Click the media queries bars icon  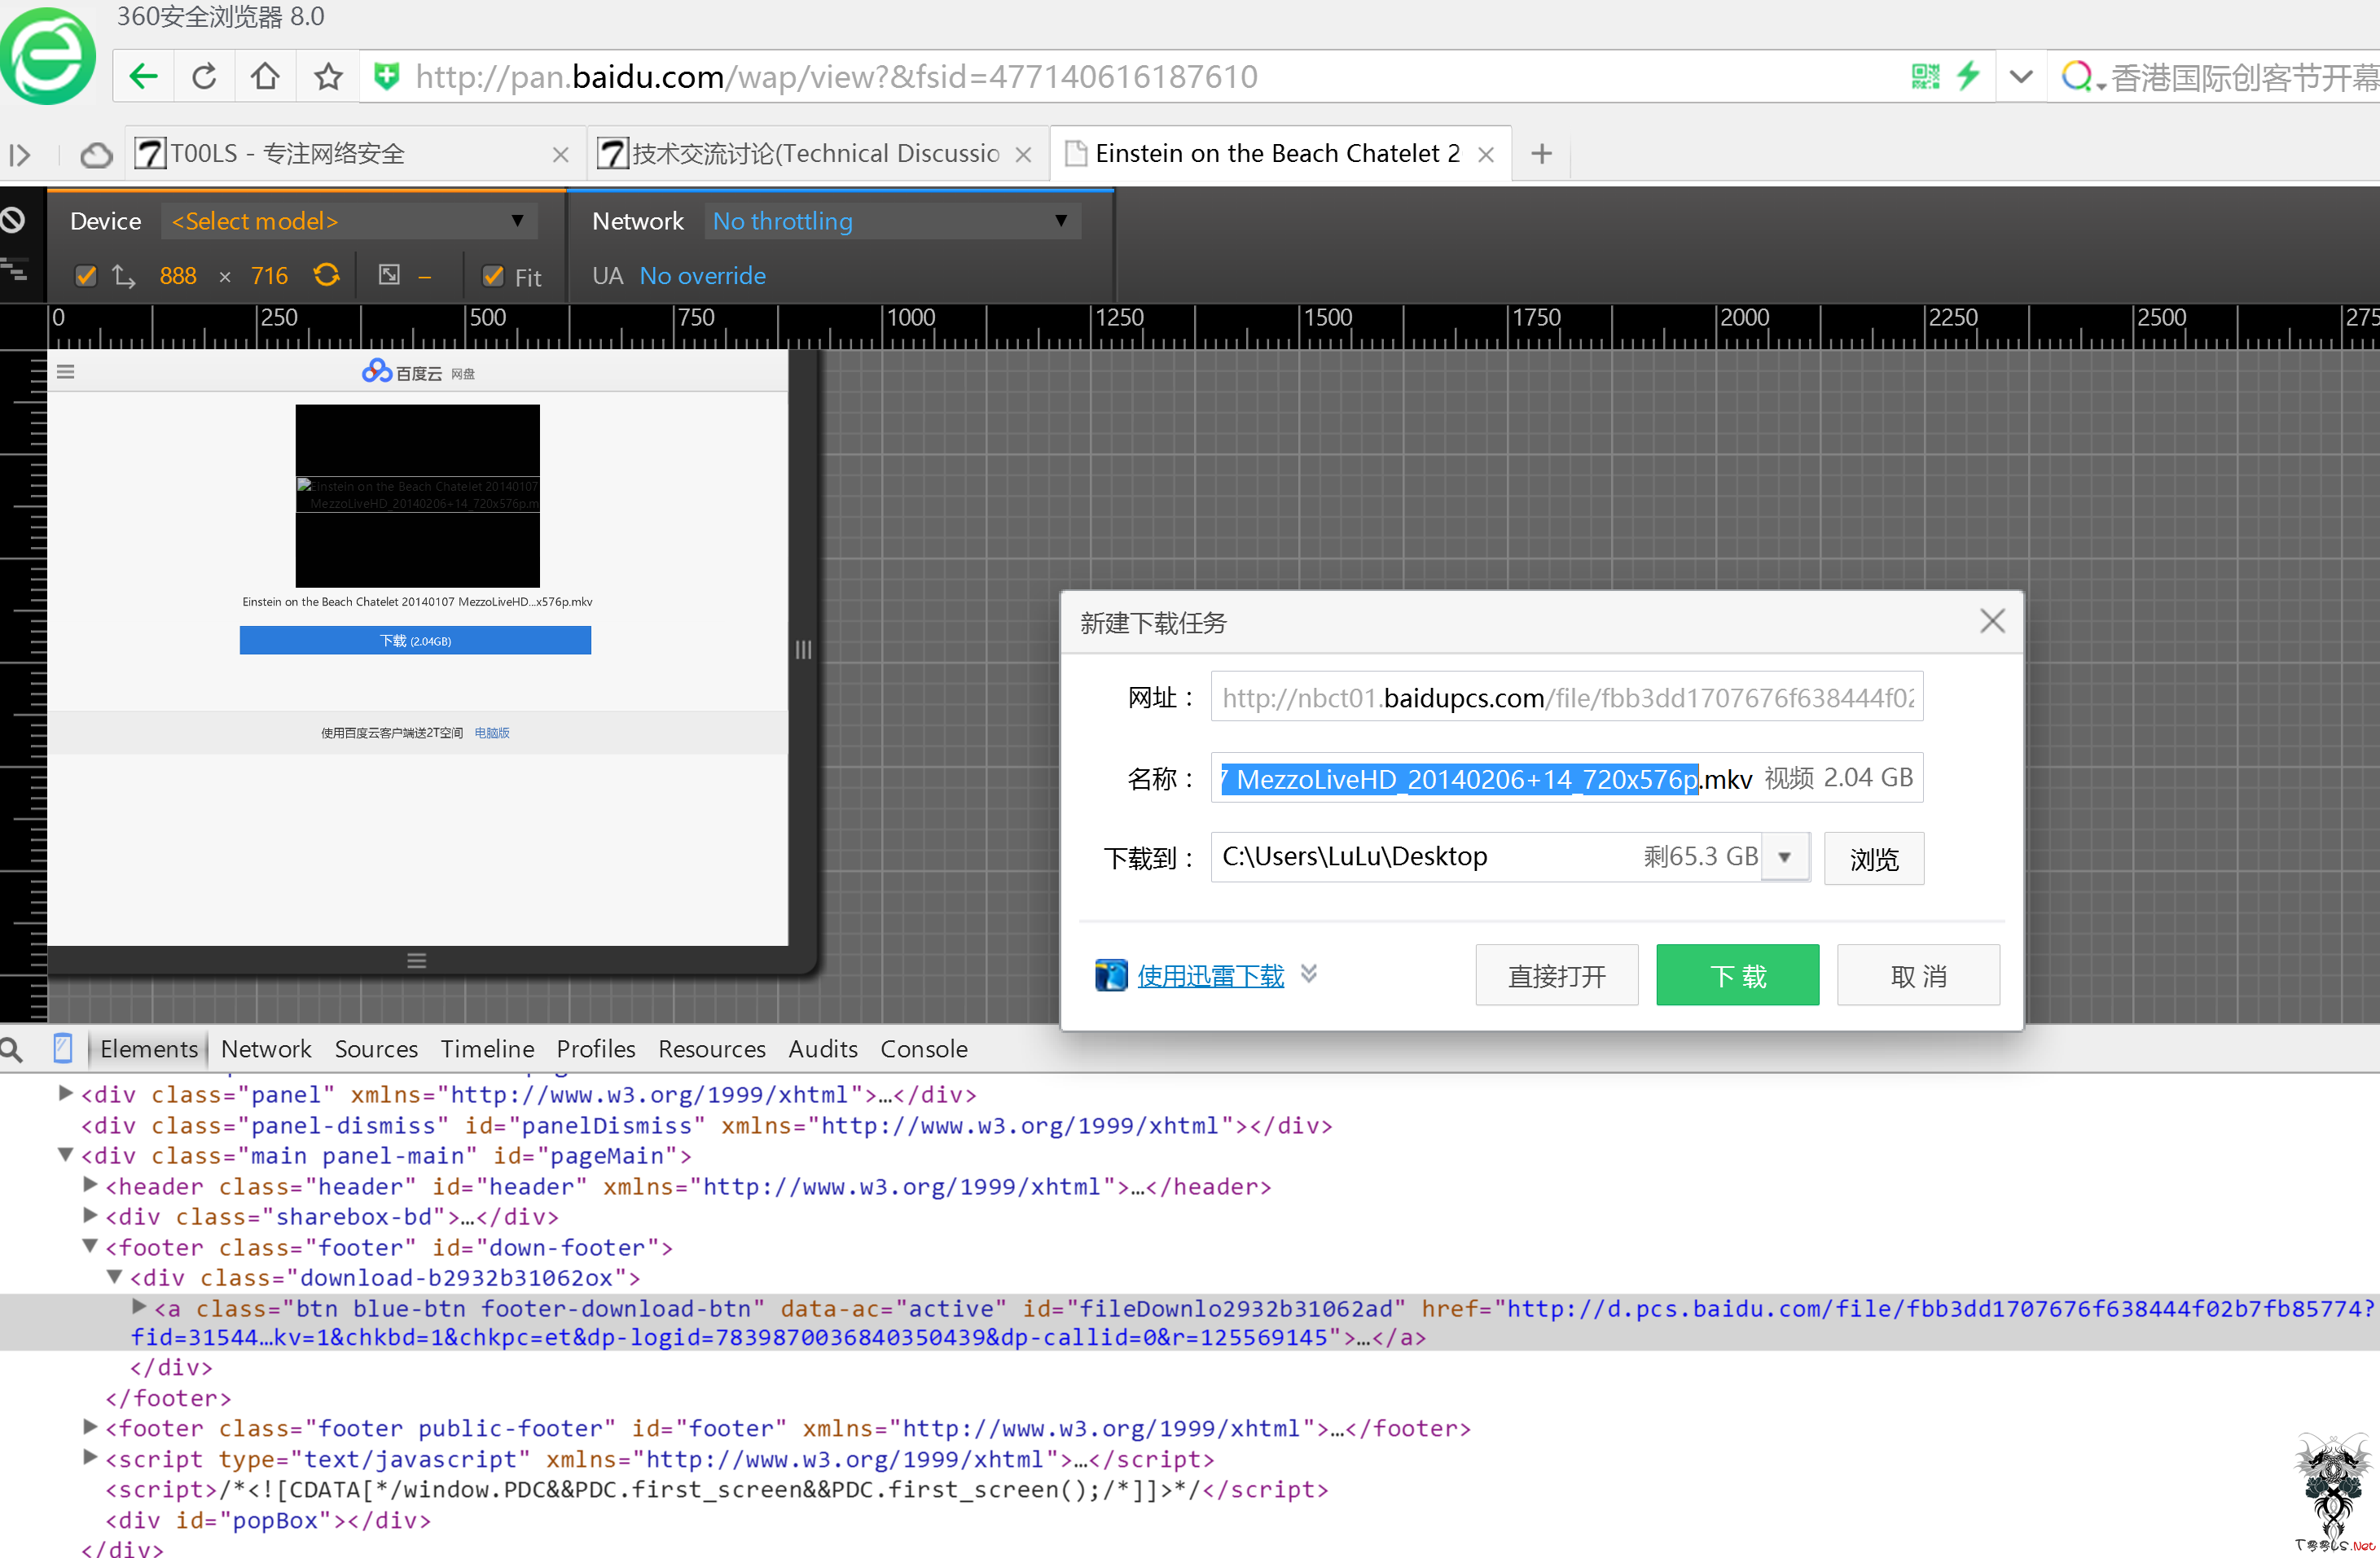click(x=14, y=268)
